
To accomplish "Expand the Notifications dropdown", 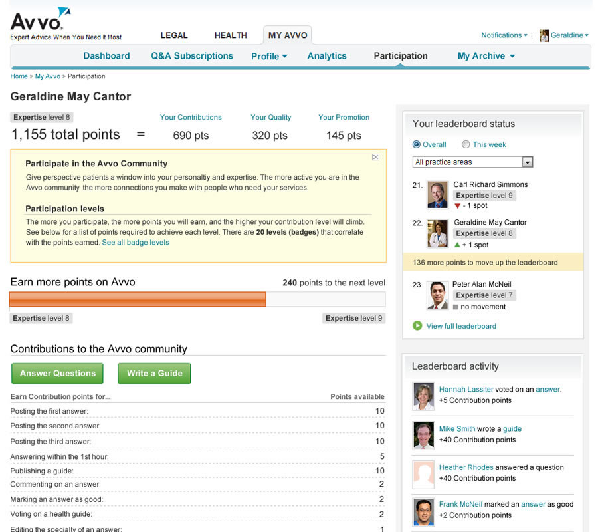I will click(x=504, y=35).
